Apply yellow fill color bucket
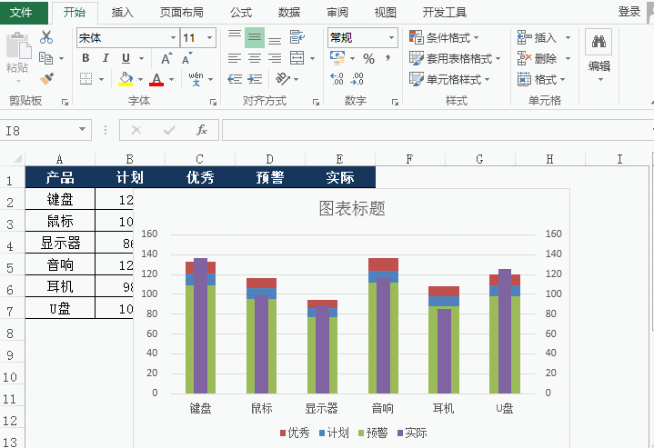 [x=126, y=79]
